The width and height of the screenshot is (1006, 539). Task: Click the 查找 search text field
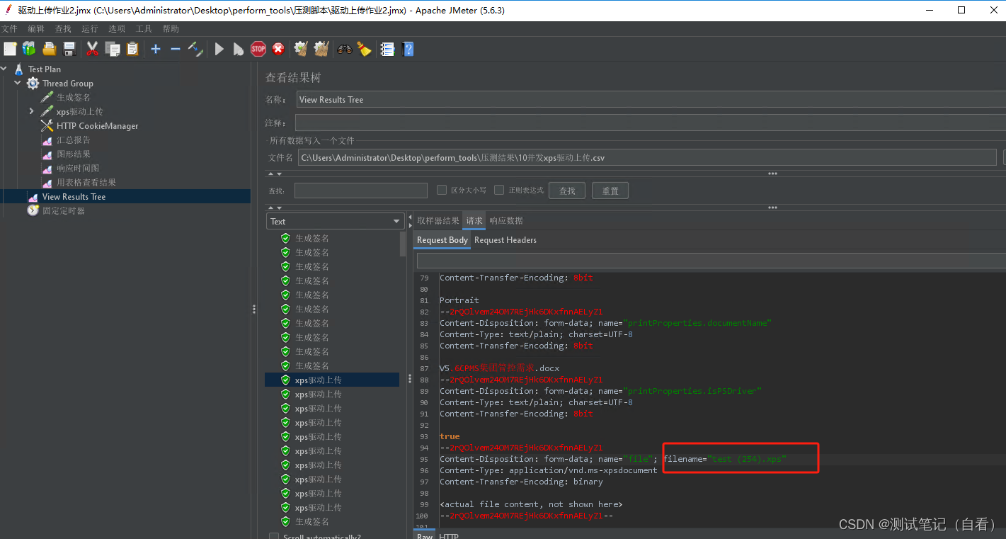(361, 191)
